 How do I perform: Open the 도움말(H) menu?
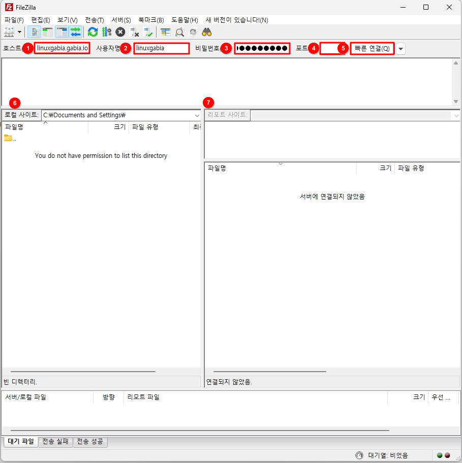pyautogui.click(x=184, y=20)
